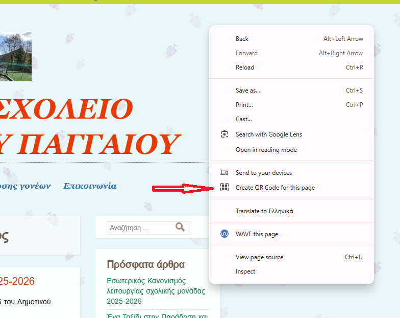
Task: Select Back from the context menu
Action: pyautogui.click(x=242, y=39)
